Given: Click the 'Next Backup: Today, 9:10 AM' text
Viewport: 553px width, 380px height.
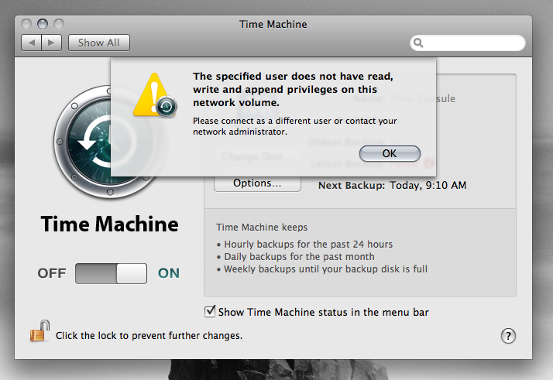Looking at the screenshot, I should (x=392, y=186).
